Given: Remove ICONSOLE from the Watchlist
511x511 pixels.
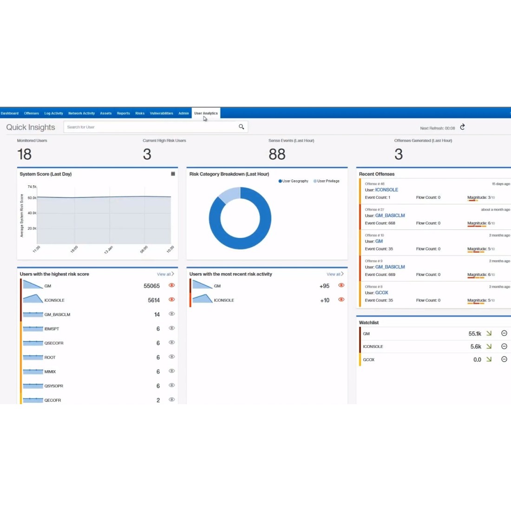Looking at the screenshot, I should pos(504,347).
